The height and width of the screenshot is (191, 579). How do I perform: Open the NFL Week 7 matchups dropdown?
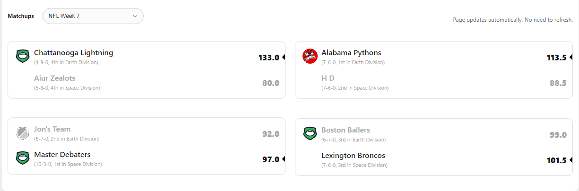(x=93, y=16)
